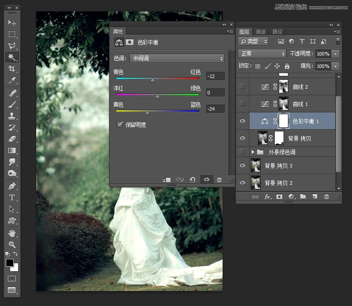Viewport: 352px width, 306px height.
Task: Swap foreground and background colors
Action: pos(15,254)
